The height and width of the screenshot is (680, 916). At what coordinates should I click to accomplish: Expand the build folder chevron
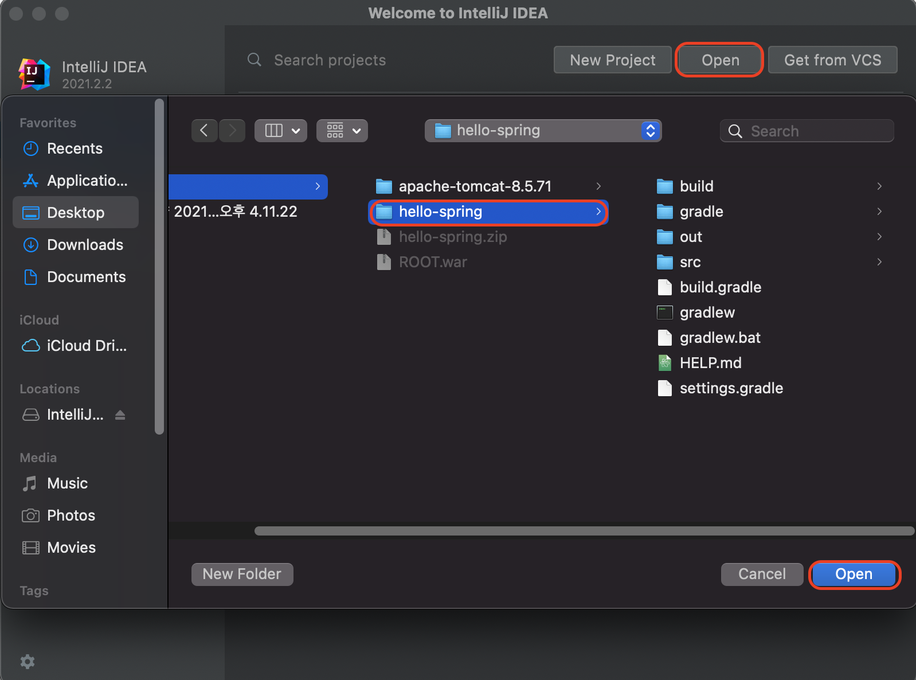click(x=879, y=186)
